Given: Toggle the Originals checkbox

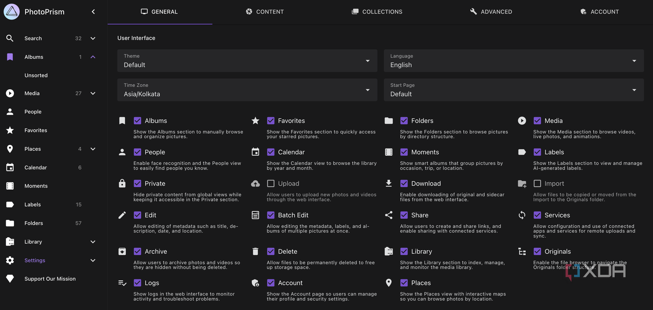Looking at the screenshot, I should tap(537, 252).
